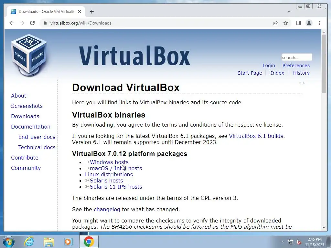Screen dimensions: 331x248
Task: Open Contribute in sidebar
Action: point(25,158)
